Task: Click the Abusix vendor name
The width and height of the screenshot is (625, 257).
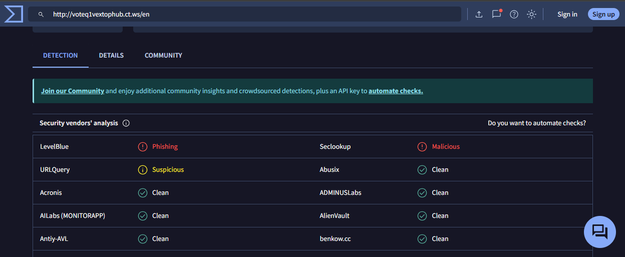Action: pos(329,170)
